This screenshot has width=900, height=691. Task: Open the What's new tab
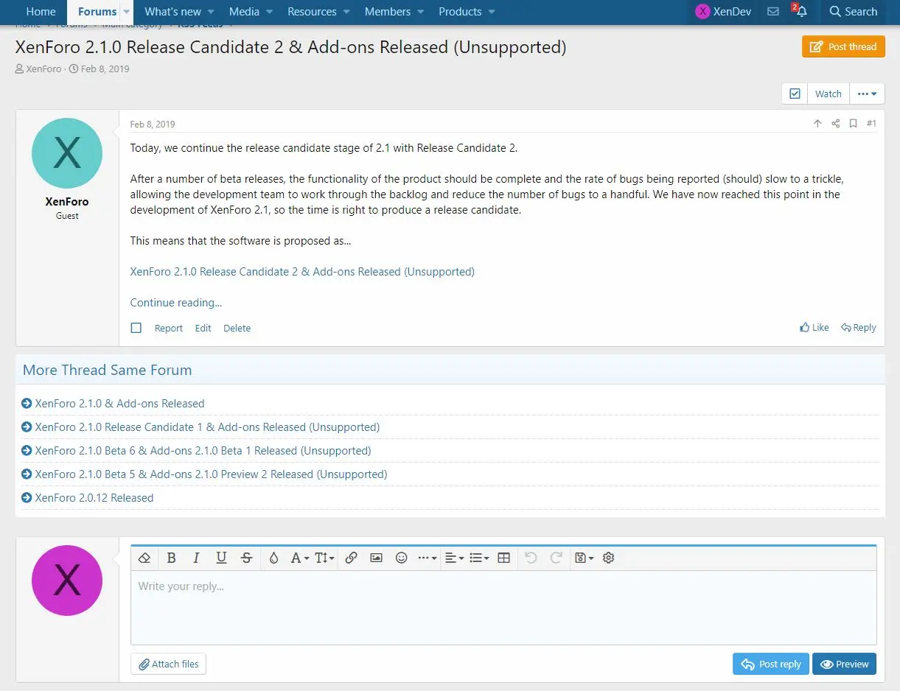point(172,12)
